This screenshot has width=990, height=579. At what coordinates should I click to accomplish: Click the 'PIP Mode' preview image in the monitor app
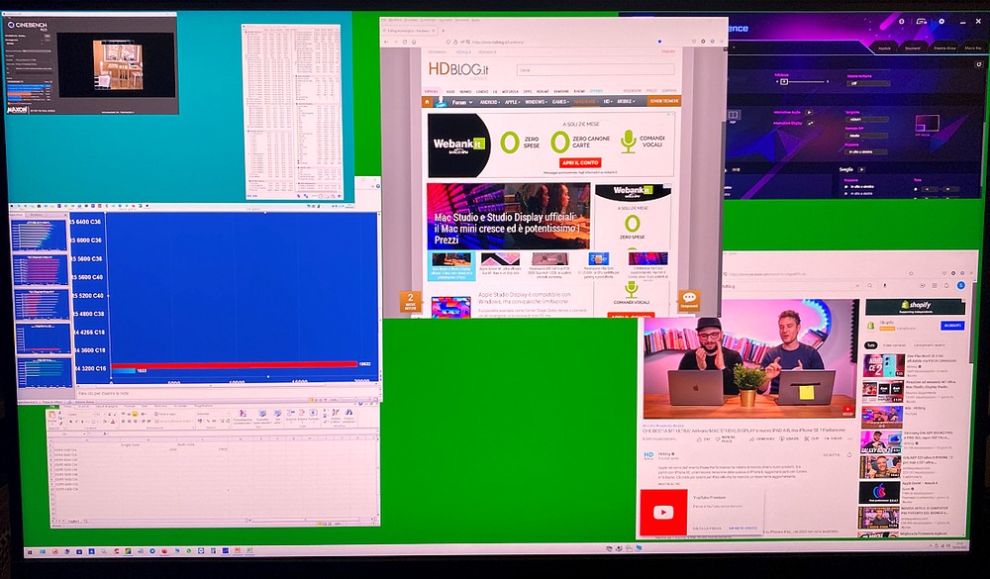[x=927, y=125]
